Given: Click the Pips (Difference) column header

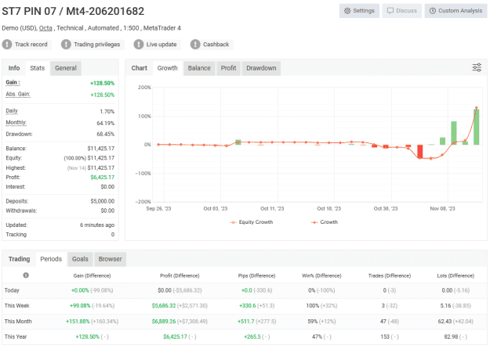Looking at the screenshot, I should click(x=256, y=275).
